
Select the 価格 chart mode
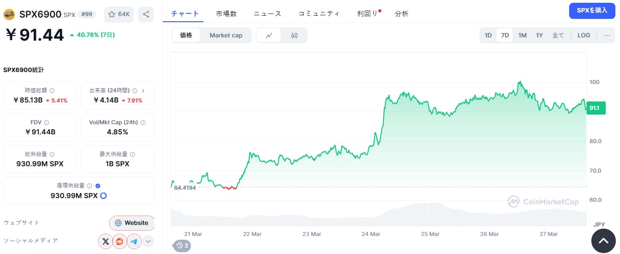click(186, 36)
